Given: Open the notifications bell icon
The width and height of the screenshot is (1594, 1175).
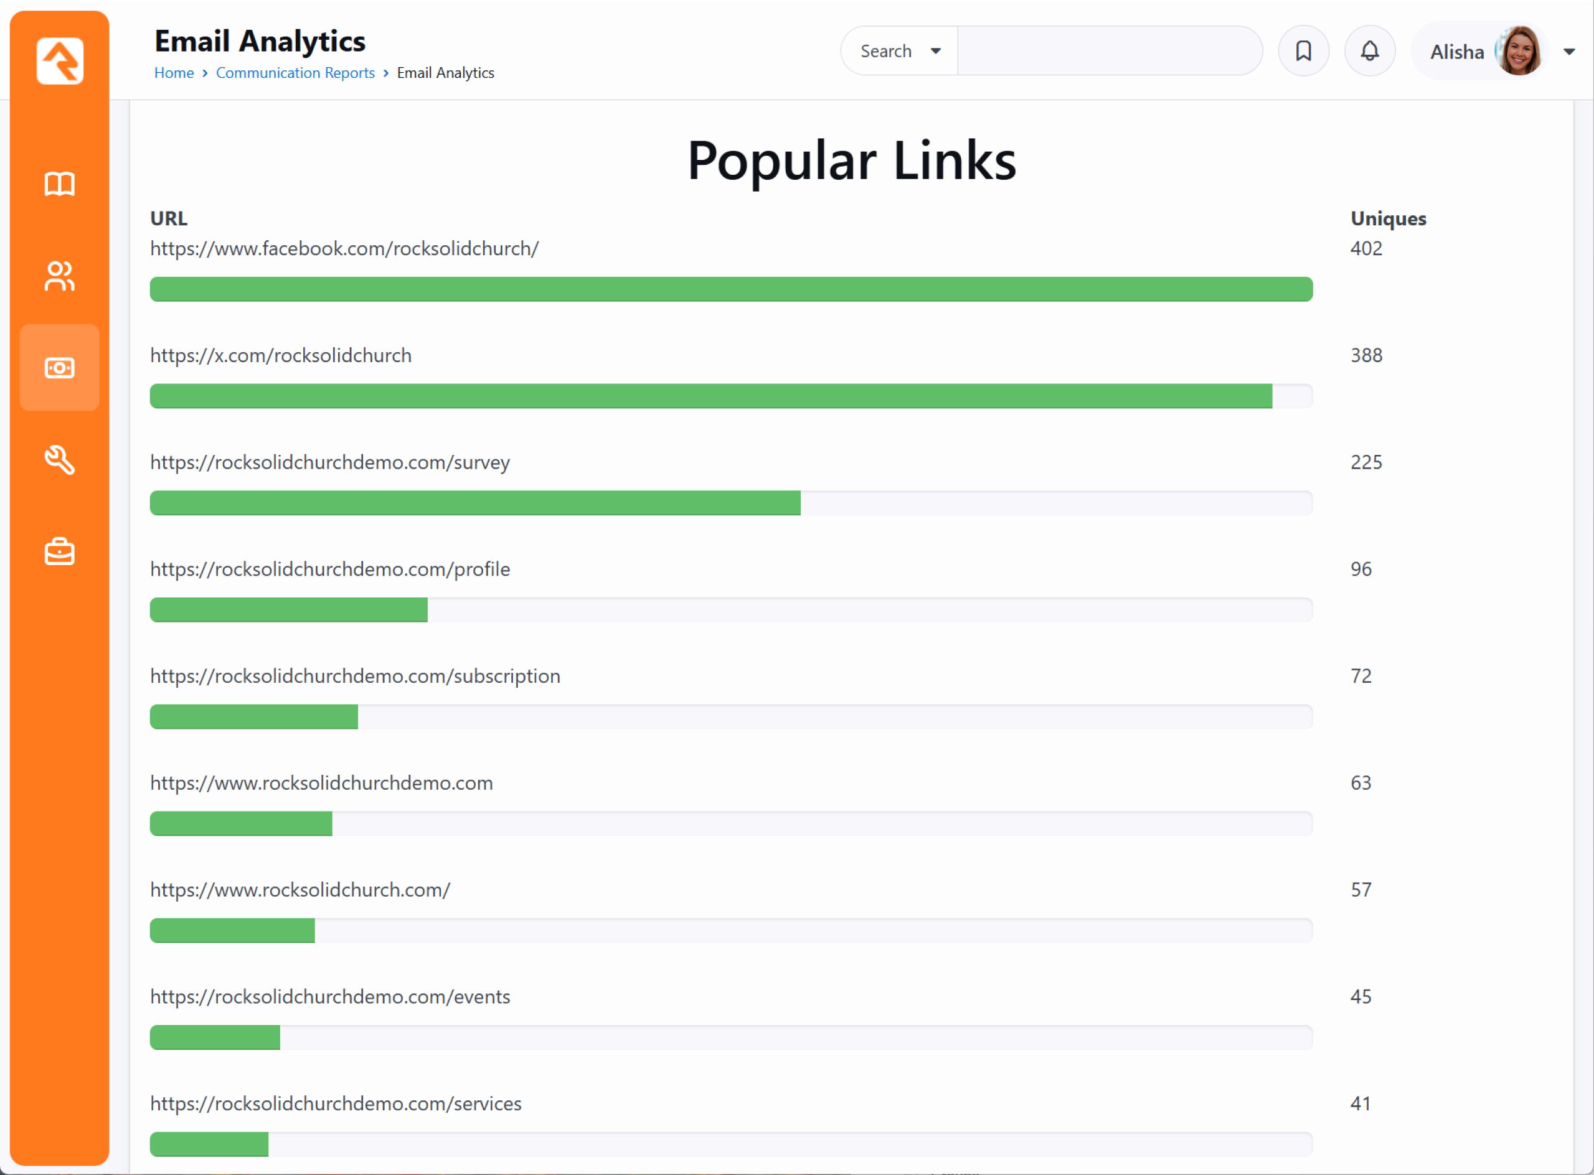Looking at the screenshot, I should (1369, 50).
